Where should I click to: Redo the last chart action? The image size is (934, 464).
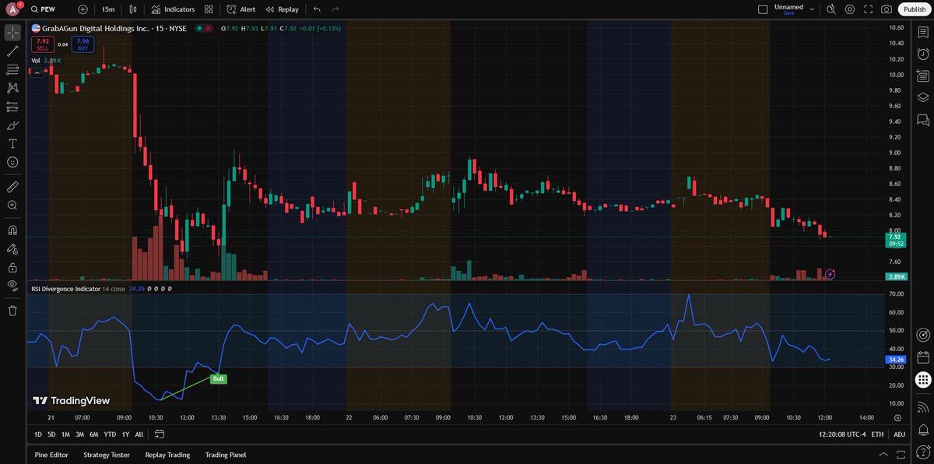tap(335, 9)
